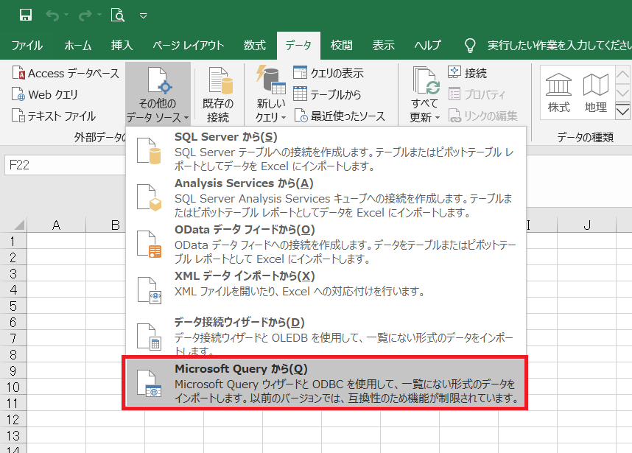Image resolution: width=632 pixels, height=453 pixels.
Task: Select the Geography data type icon
Action: tap(595, 94)
